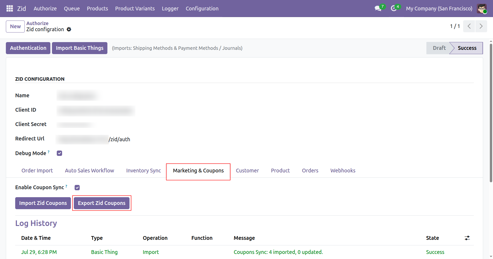Click the Basic Thing type cell
493x259 pixels.
(104, 252)
